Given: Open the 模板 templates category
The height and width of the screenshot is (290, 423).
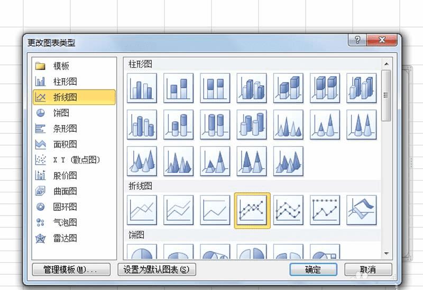Looking at the screenshot, I should 74,66.
